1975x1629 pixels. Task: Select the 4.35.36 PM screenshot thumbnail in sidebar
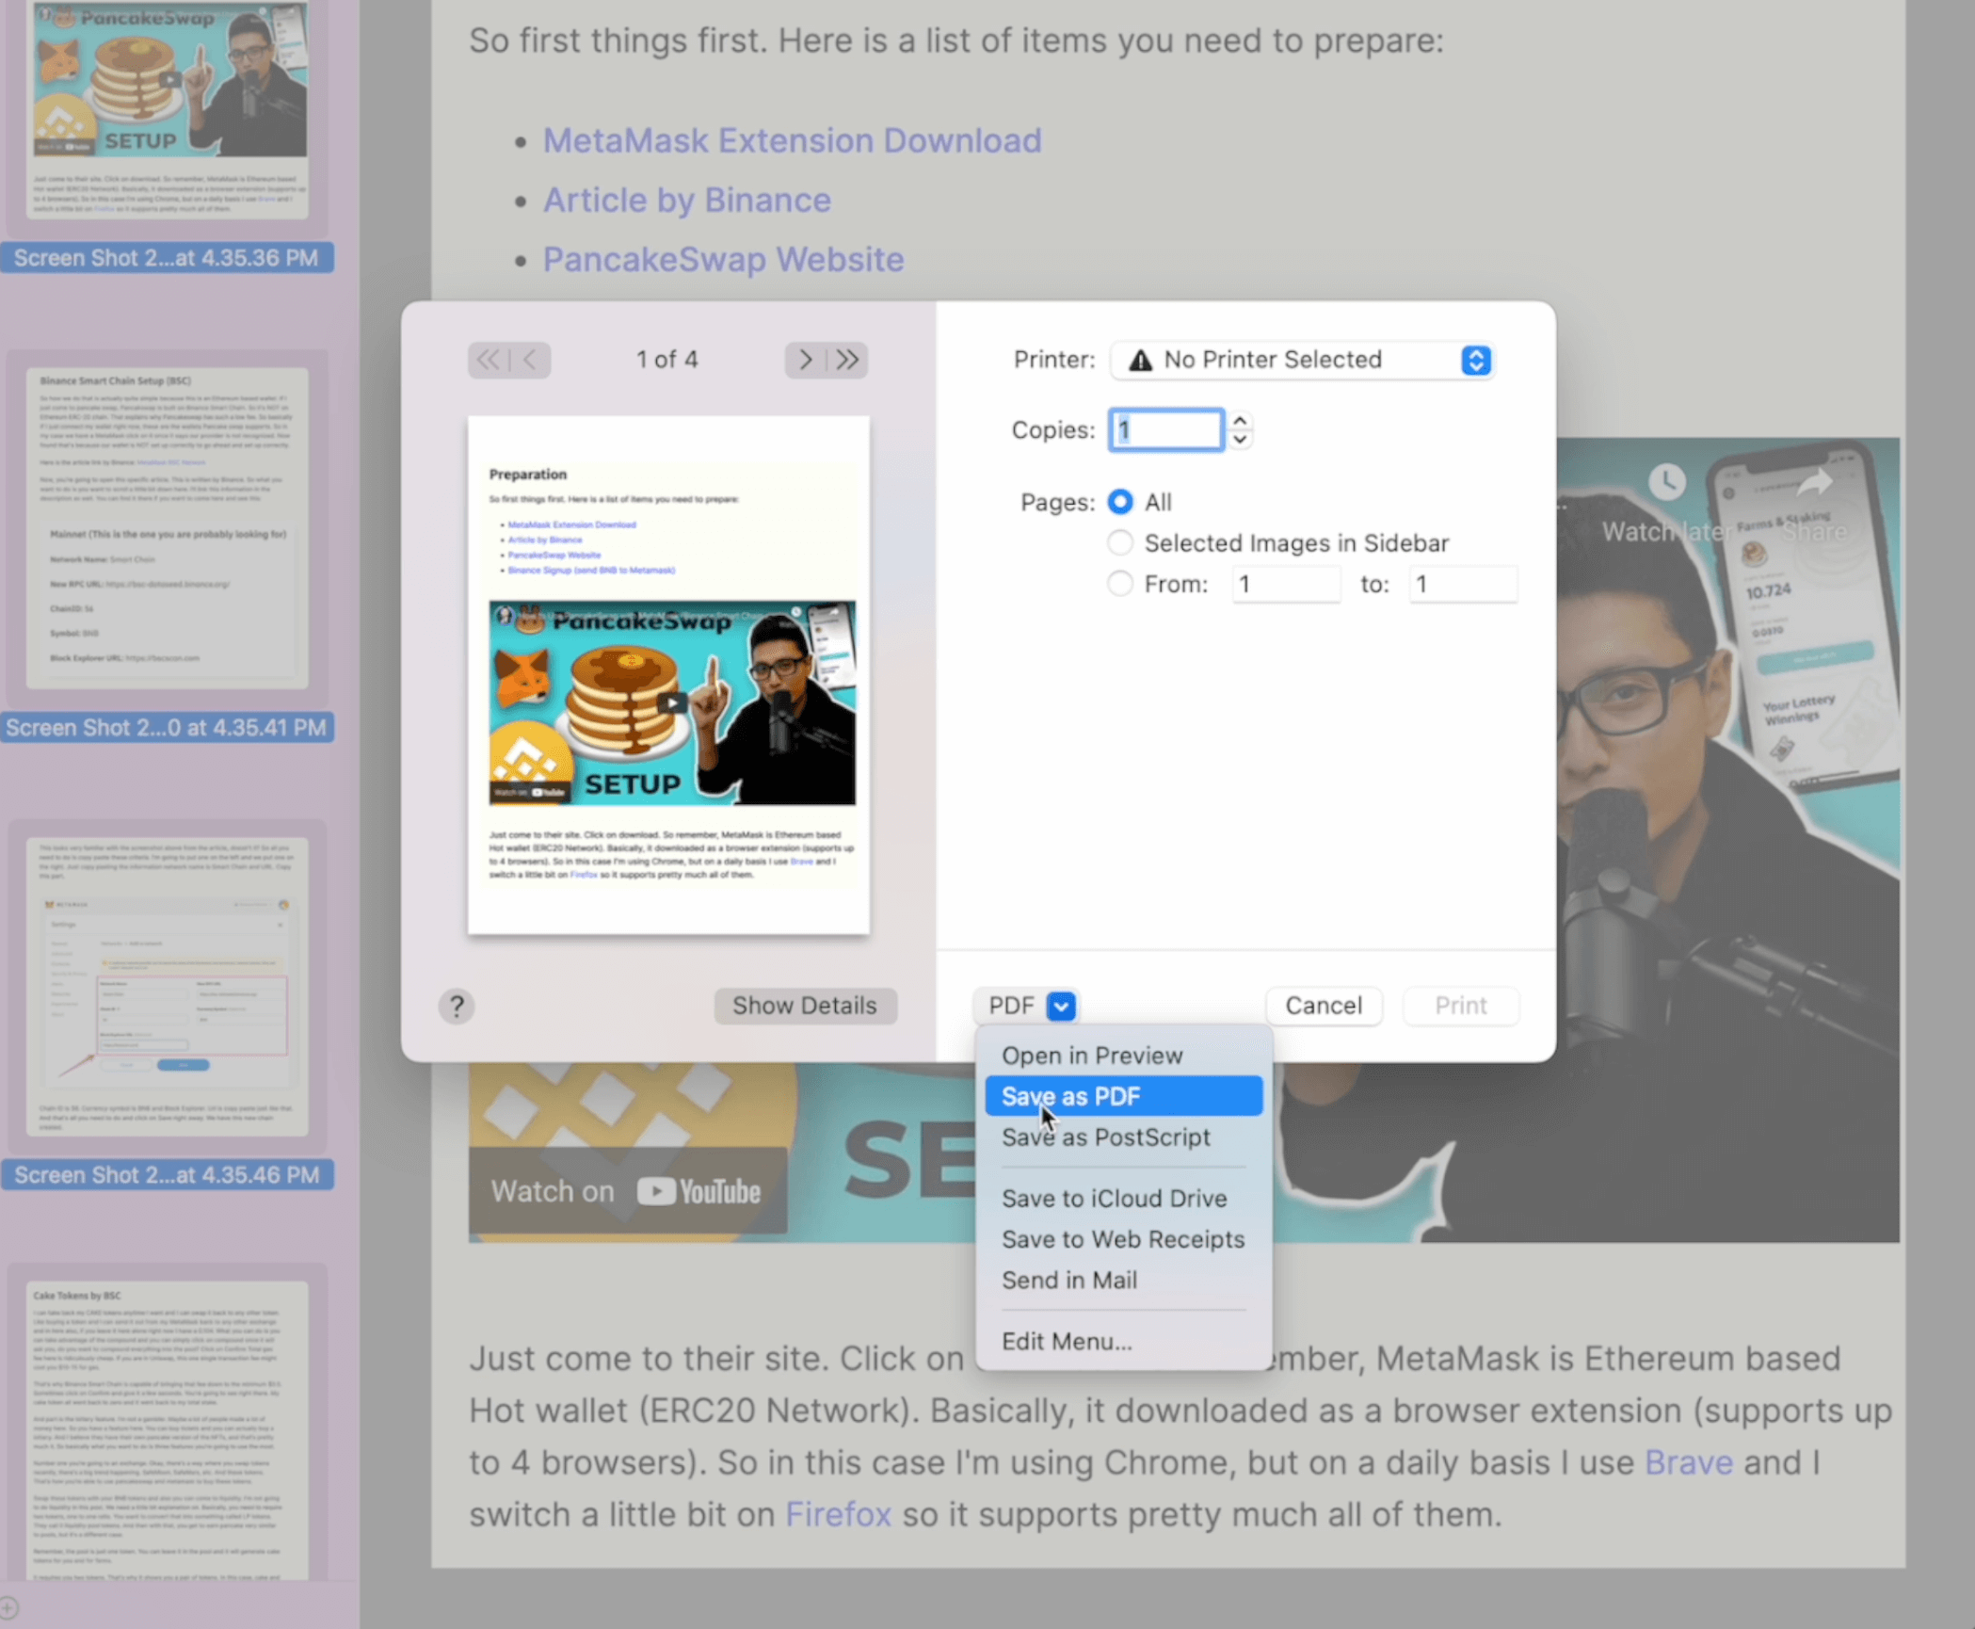tap(168, 111)
